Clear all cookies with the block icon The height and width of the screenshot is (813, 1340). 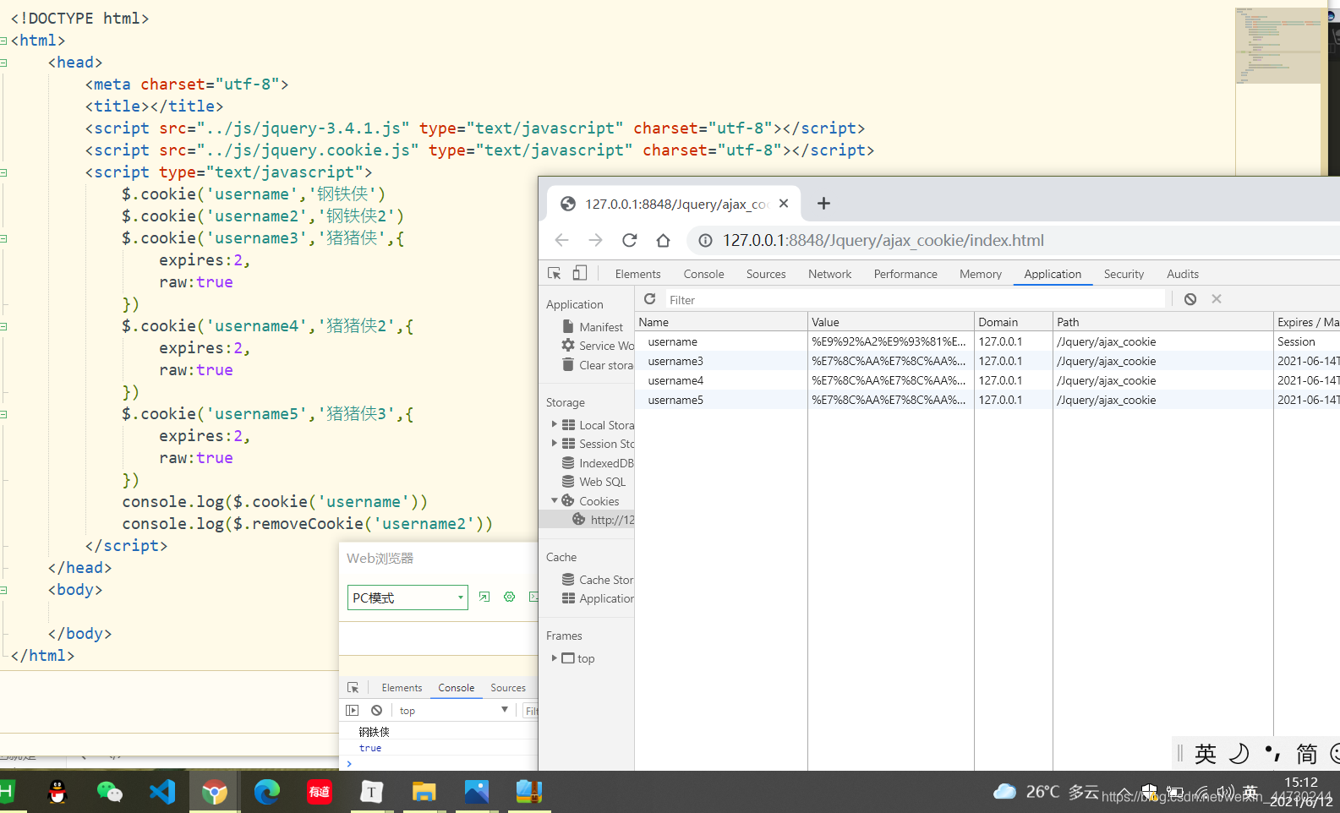pyautogui.click(x=1190, y=299)
